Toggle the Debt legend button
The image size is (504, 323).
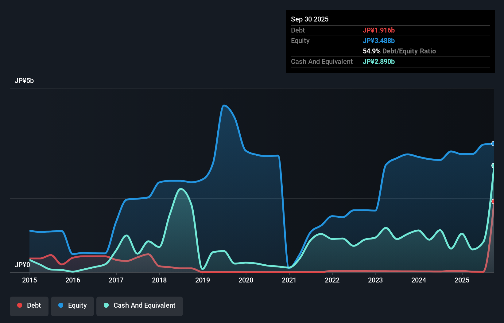pyautogui.click(x=29, y=306)
